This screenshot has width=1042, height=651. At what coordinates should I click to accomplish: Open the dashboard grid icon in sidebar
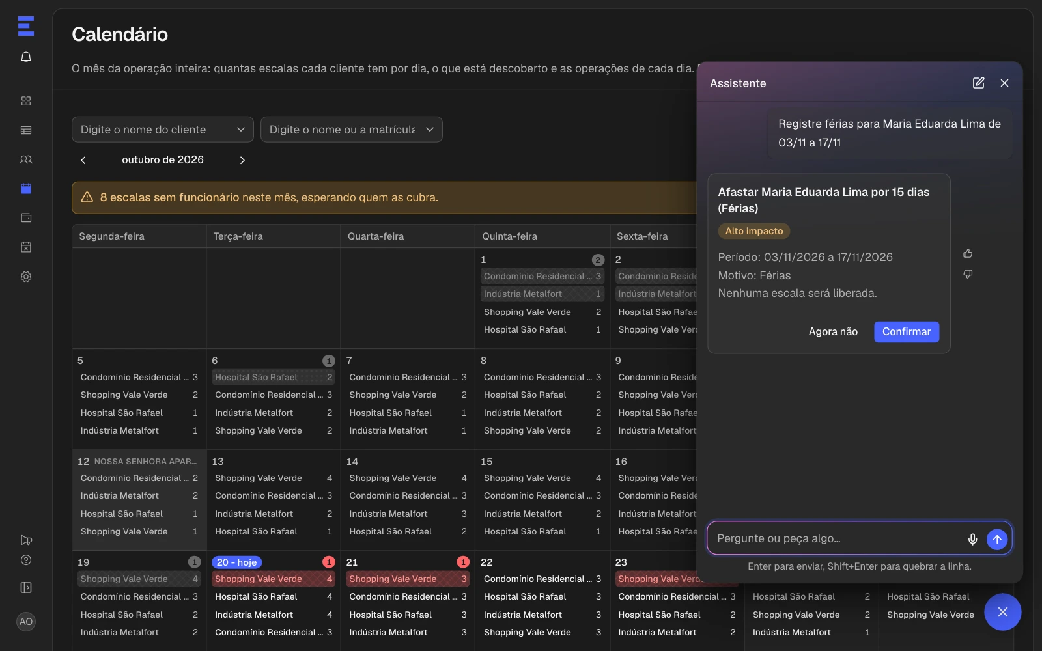point(26,101)
